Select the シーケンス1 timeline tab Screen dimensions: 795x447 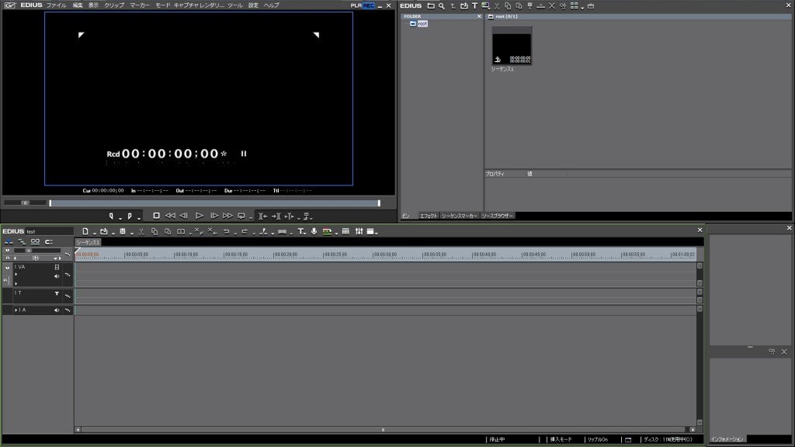click(88, 243)
